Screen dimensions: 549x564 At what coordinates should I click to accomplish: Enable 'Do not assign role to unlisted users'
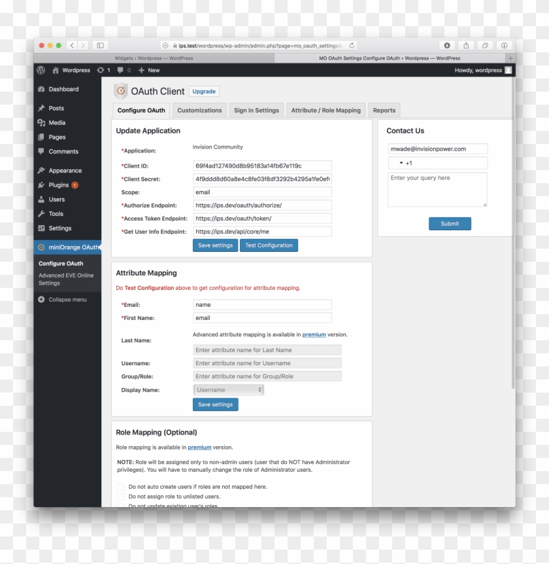(120, 497)
